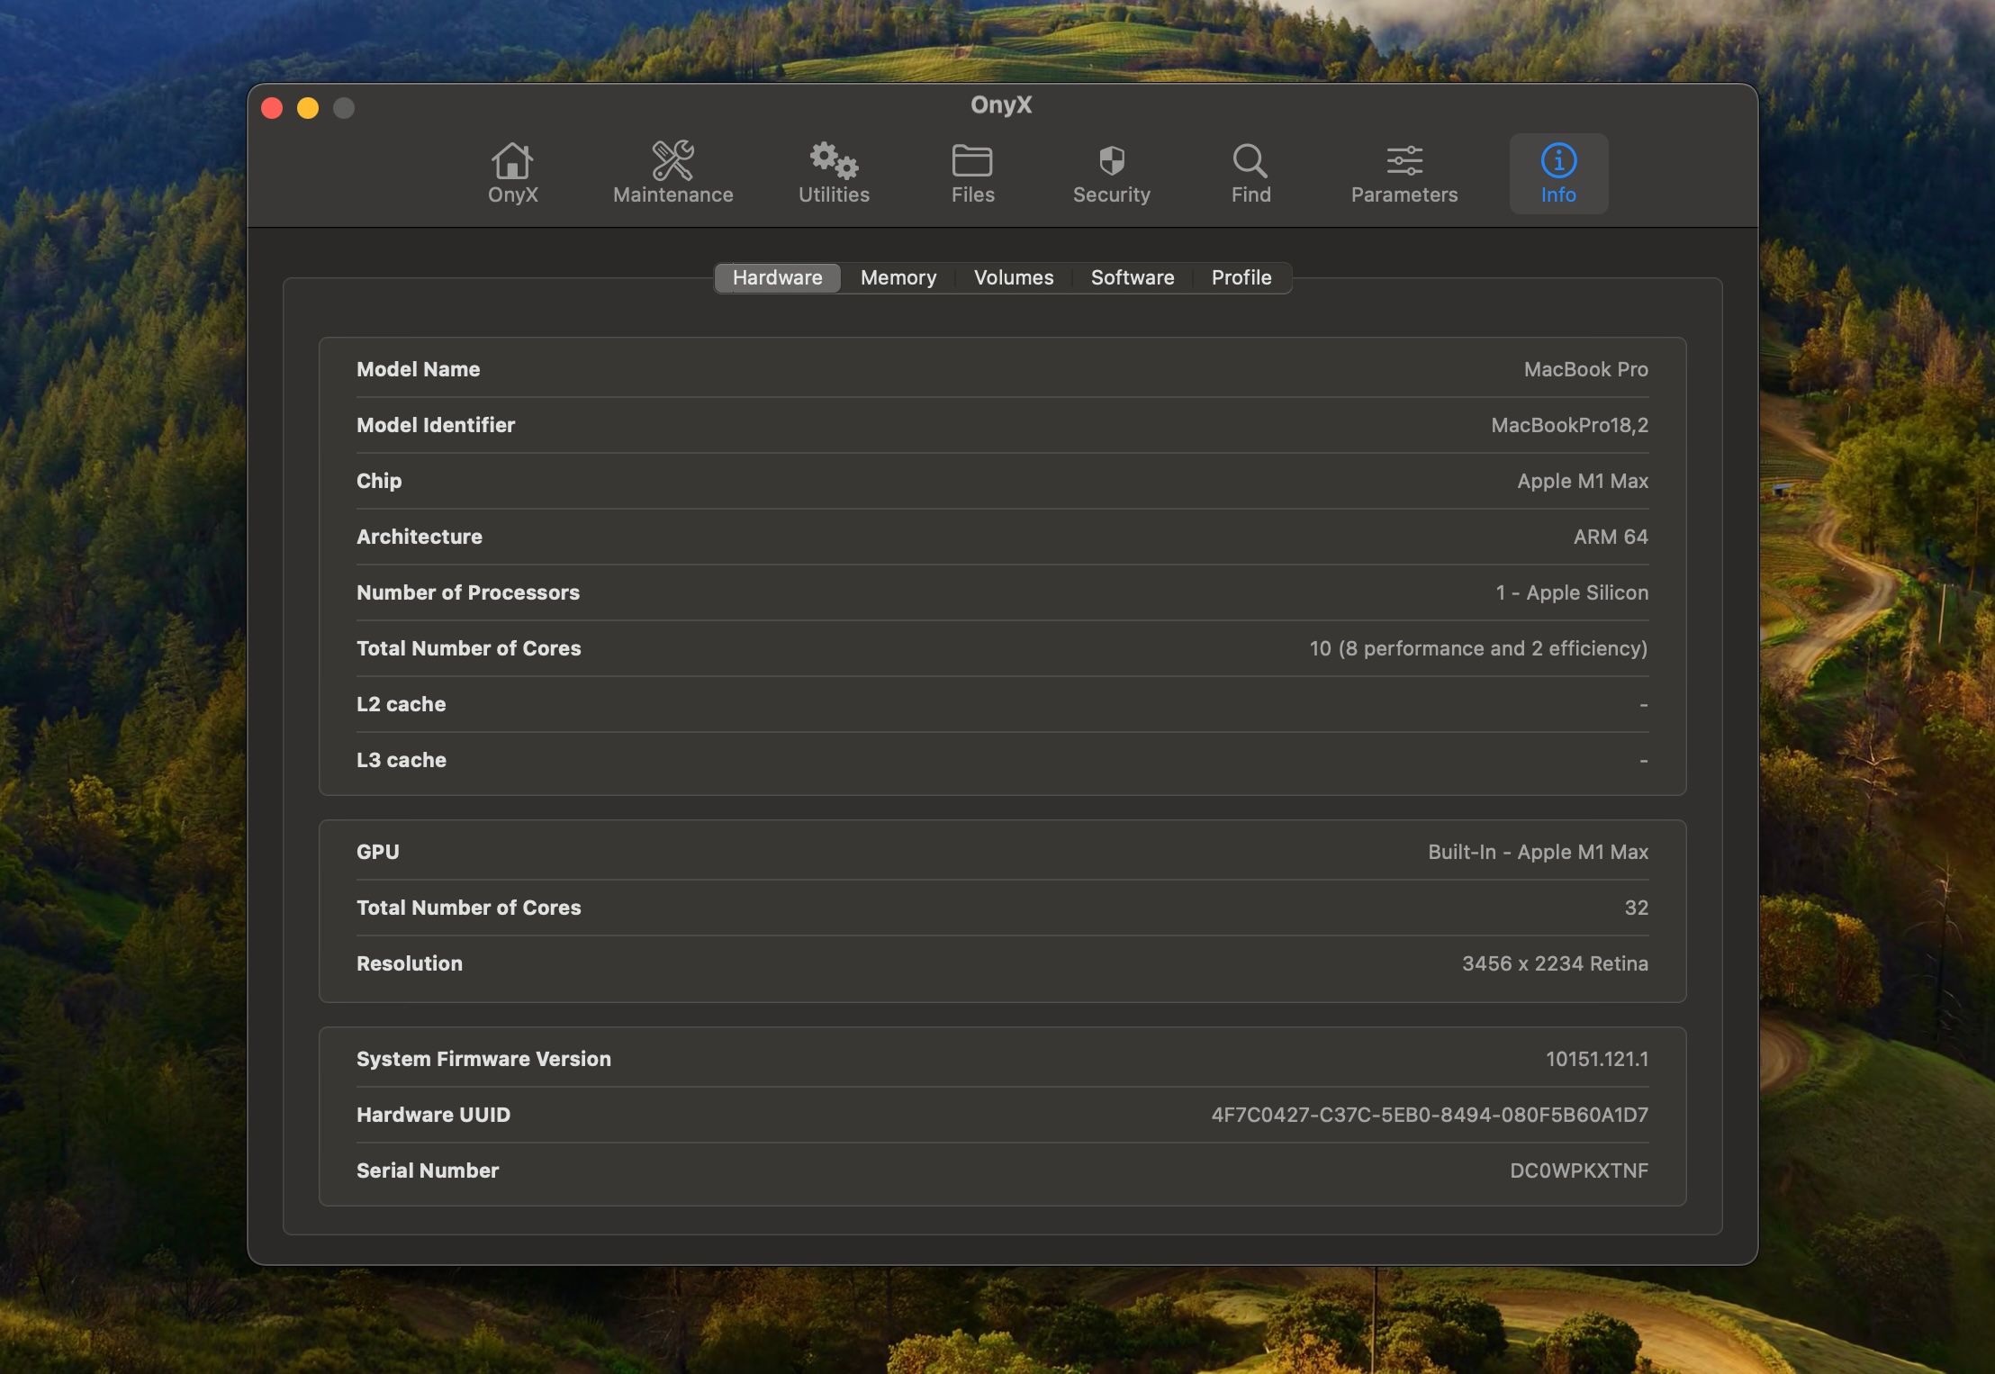The height and width of the screenshot is (1374, 1995).
Task: Click the Number of Processors label
Action: [x=468, y=592]
